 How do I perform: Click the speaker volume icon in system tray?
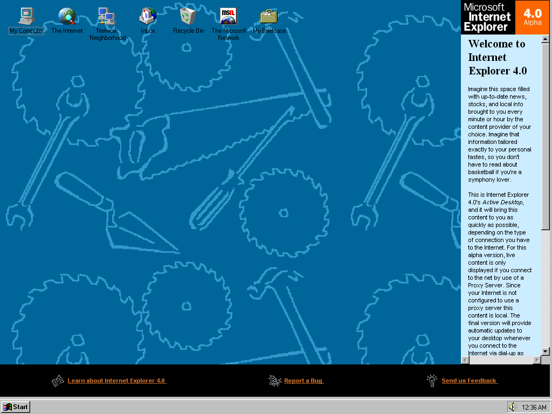point(513,407)
